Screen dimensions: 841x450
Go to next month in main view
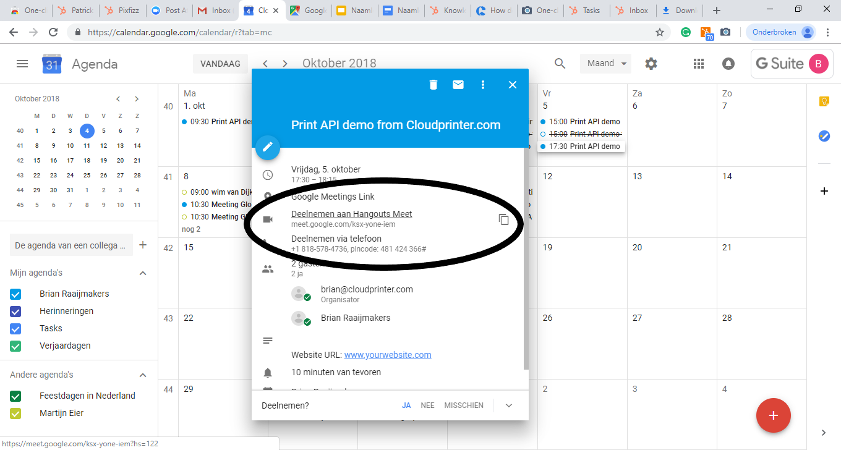coord(285,64)
